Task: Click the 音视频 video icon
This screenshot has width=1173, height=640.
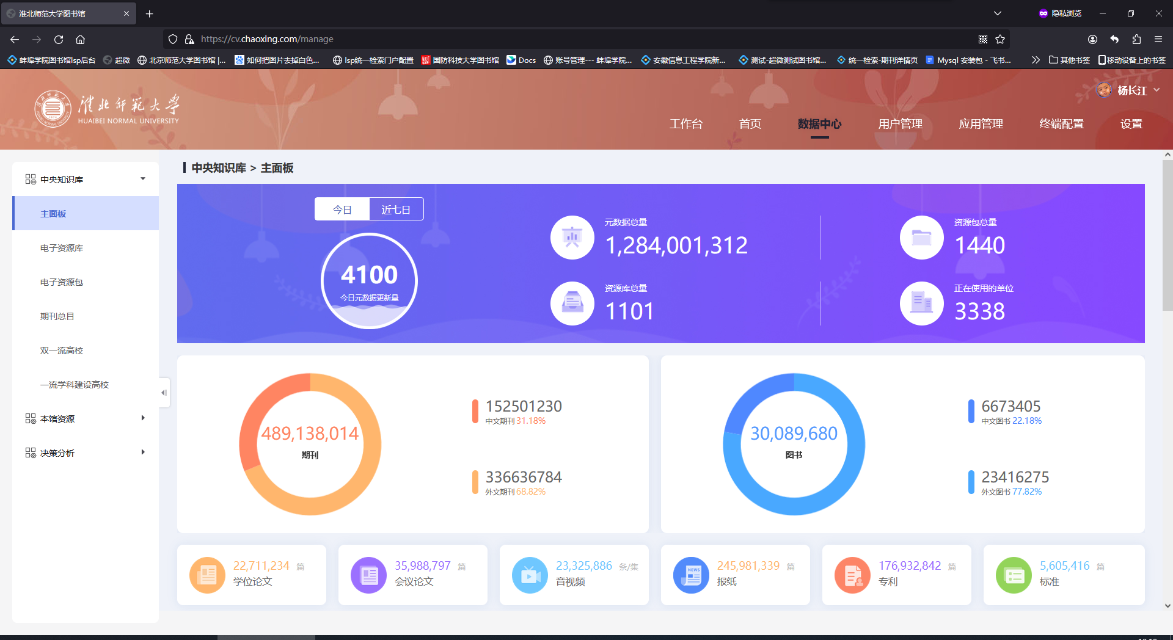Action: tap(530, 575)
